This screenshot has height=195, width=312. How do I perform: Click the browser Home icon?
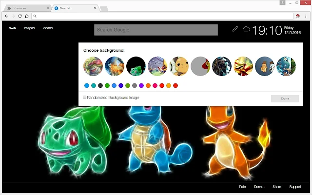(27, 16)
